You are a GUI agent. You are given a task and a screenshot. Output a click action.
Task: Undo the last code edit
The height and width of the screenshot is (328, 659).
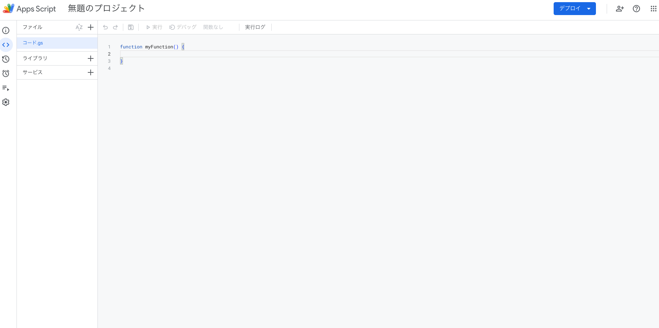(x=105, y=27)
